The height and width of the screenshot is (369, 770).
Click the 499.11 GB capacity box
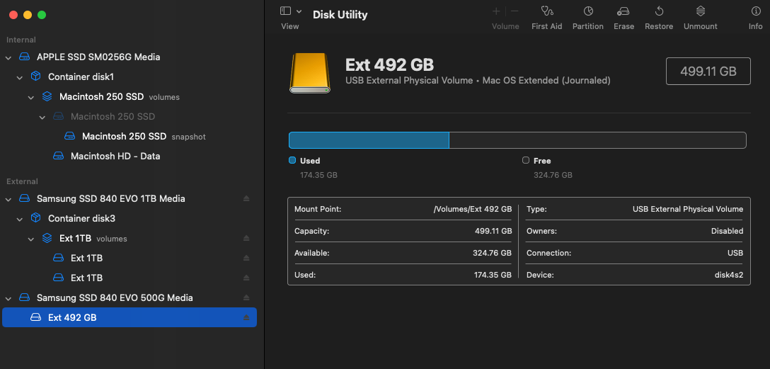click(x=708, y=71)
